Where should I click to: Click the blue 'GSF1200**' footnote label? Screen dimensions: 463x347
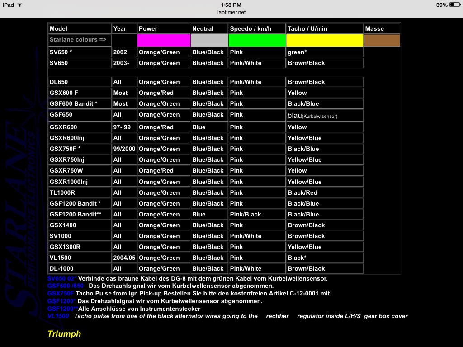click(62, 309)
